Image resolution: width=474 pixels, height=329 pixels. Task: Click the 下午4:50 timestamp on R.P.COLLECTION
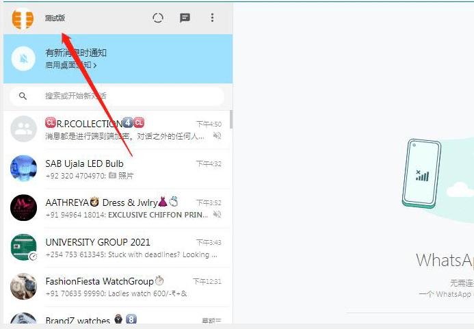(209, 124)
